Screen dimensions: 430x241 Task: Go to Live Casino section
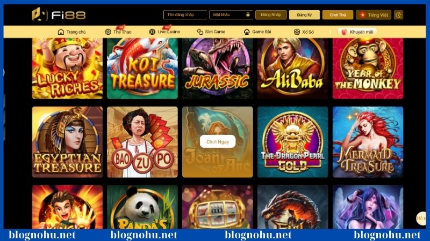[x=164, y=32]
